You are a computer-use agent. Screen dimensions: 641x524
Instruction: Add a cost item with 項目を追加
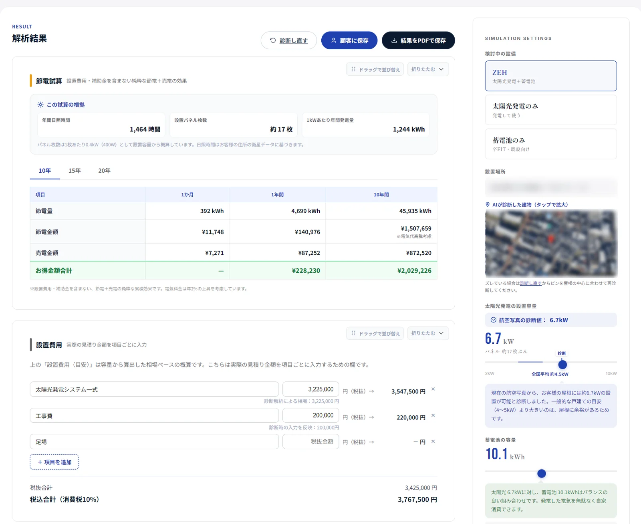(x=54, y=462)
